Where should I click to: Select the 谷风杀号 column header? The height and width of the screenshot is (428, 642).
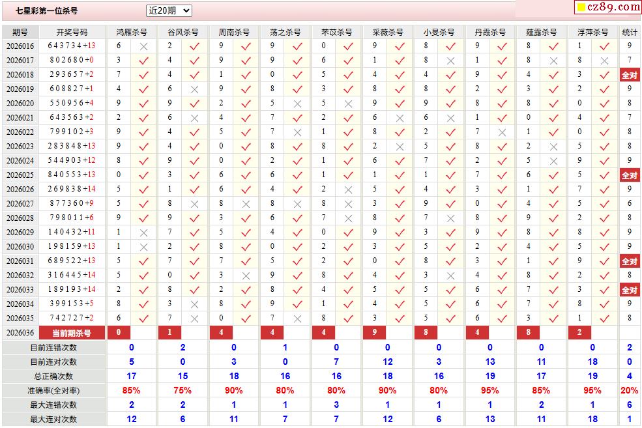182,33
